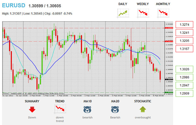Image resolution: width=196 pixels, height=125 pixels.
Task: Click the Trend downtrend chart icon
Action: (x=60, y=109)
